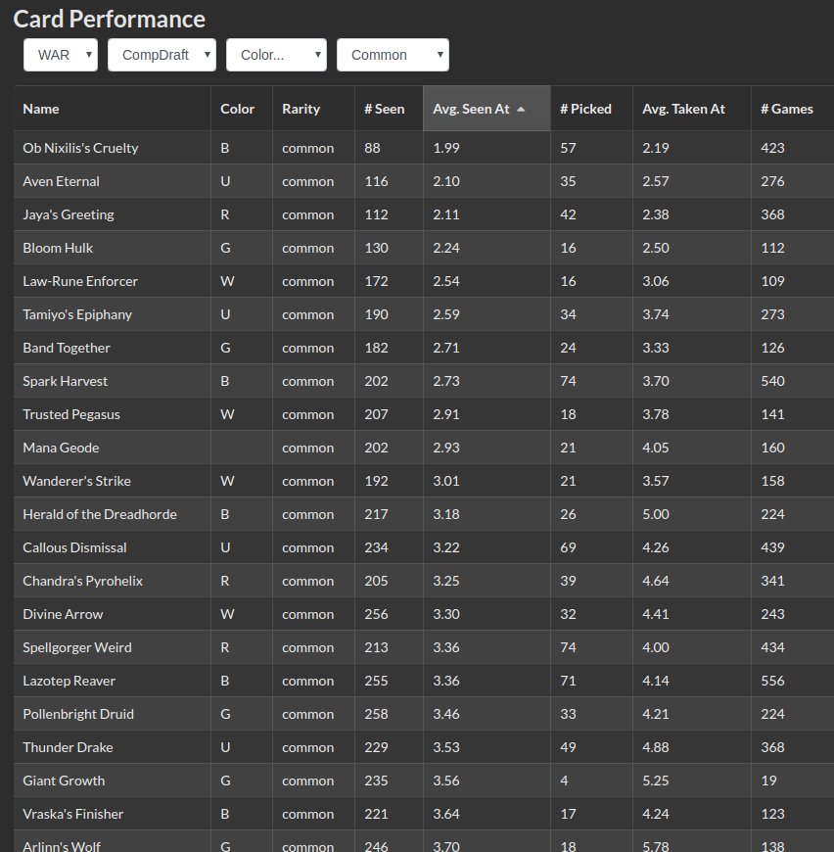
Task: Sort by # Seen column header
Action: click(x=384, y=109)
